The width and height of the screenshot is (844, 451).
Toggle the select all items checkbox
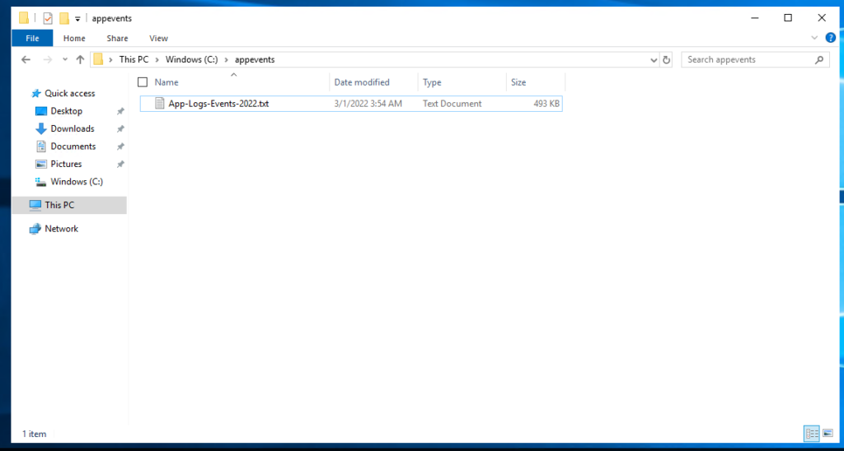(143, 82)
